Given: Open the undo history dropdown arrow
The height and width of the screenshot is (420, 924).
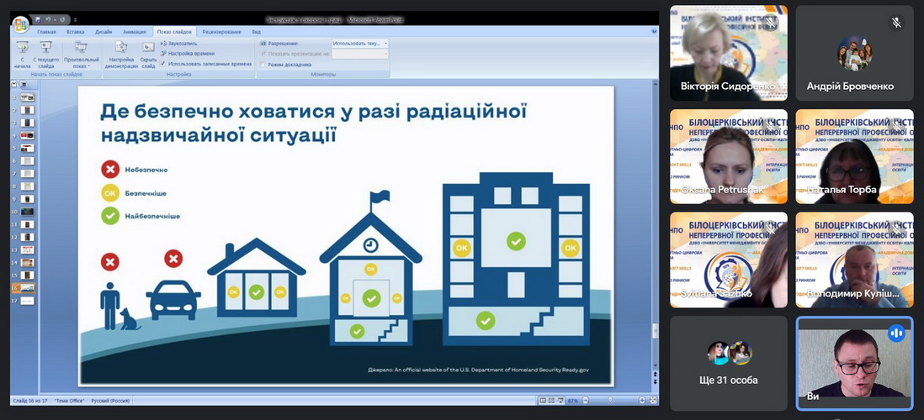Looking at the screenshot, I should pos(56,19).
